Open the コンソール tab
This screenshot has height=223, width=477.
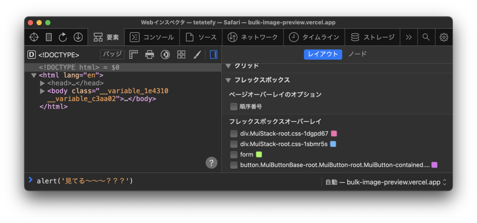pyautogui.click(x=152, y=37)
